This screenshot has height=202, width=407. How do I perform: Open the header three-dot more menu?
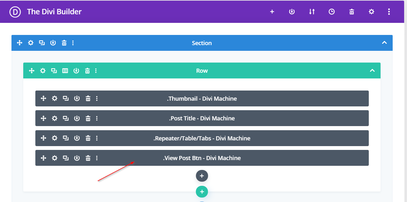[389, 12]
